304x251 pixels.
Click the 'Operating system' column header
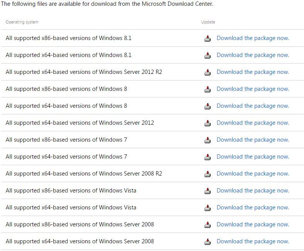pyautogui.click(x=22, y=22)
